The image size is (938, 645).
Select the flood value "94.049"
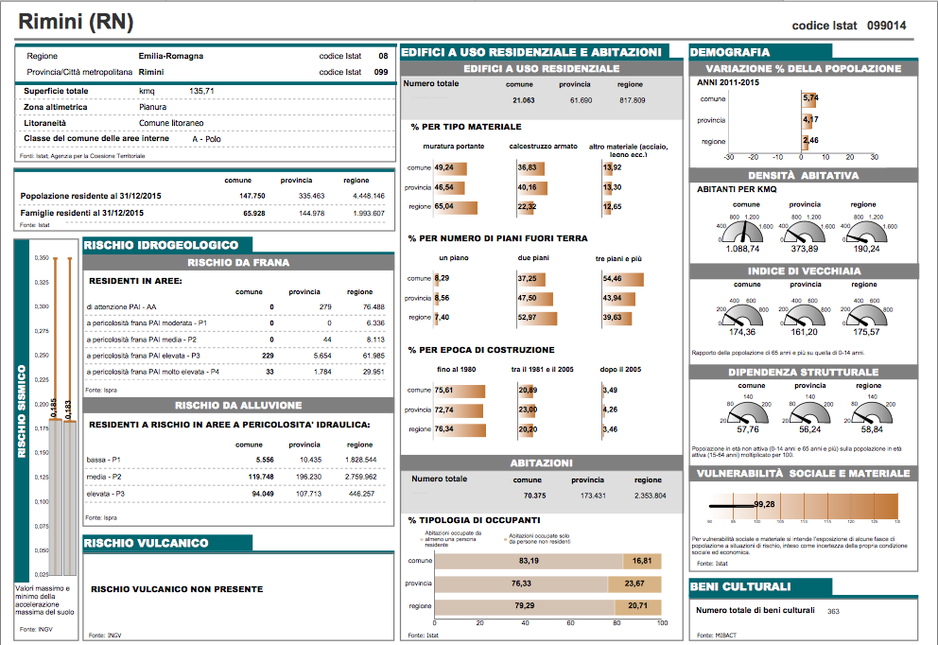[x=263, y=495]
